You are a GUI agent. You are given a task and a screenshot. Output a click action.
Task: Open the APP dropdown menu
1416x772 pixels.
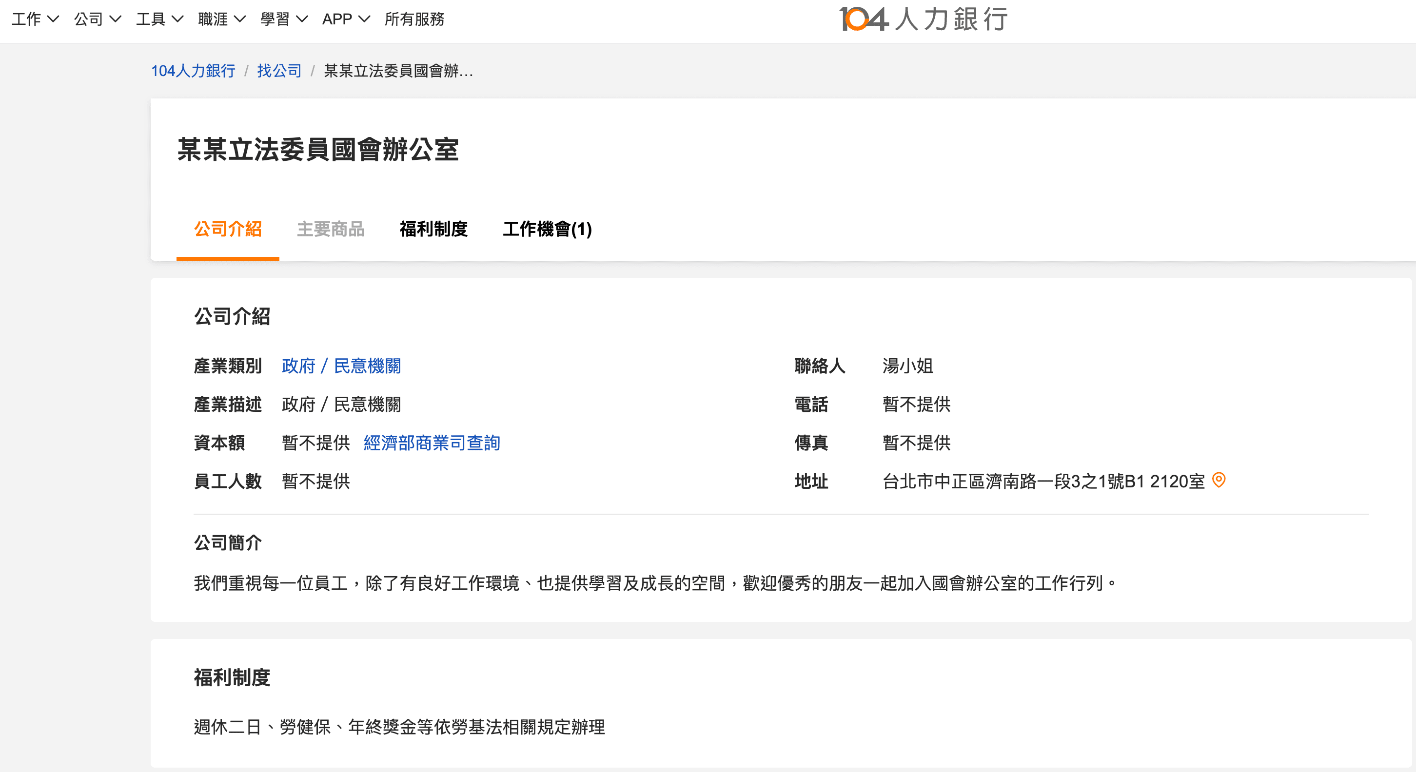pos(346,19)
